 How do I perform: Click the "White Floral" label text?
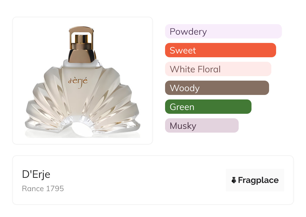(x=195, y=69)
